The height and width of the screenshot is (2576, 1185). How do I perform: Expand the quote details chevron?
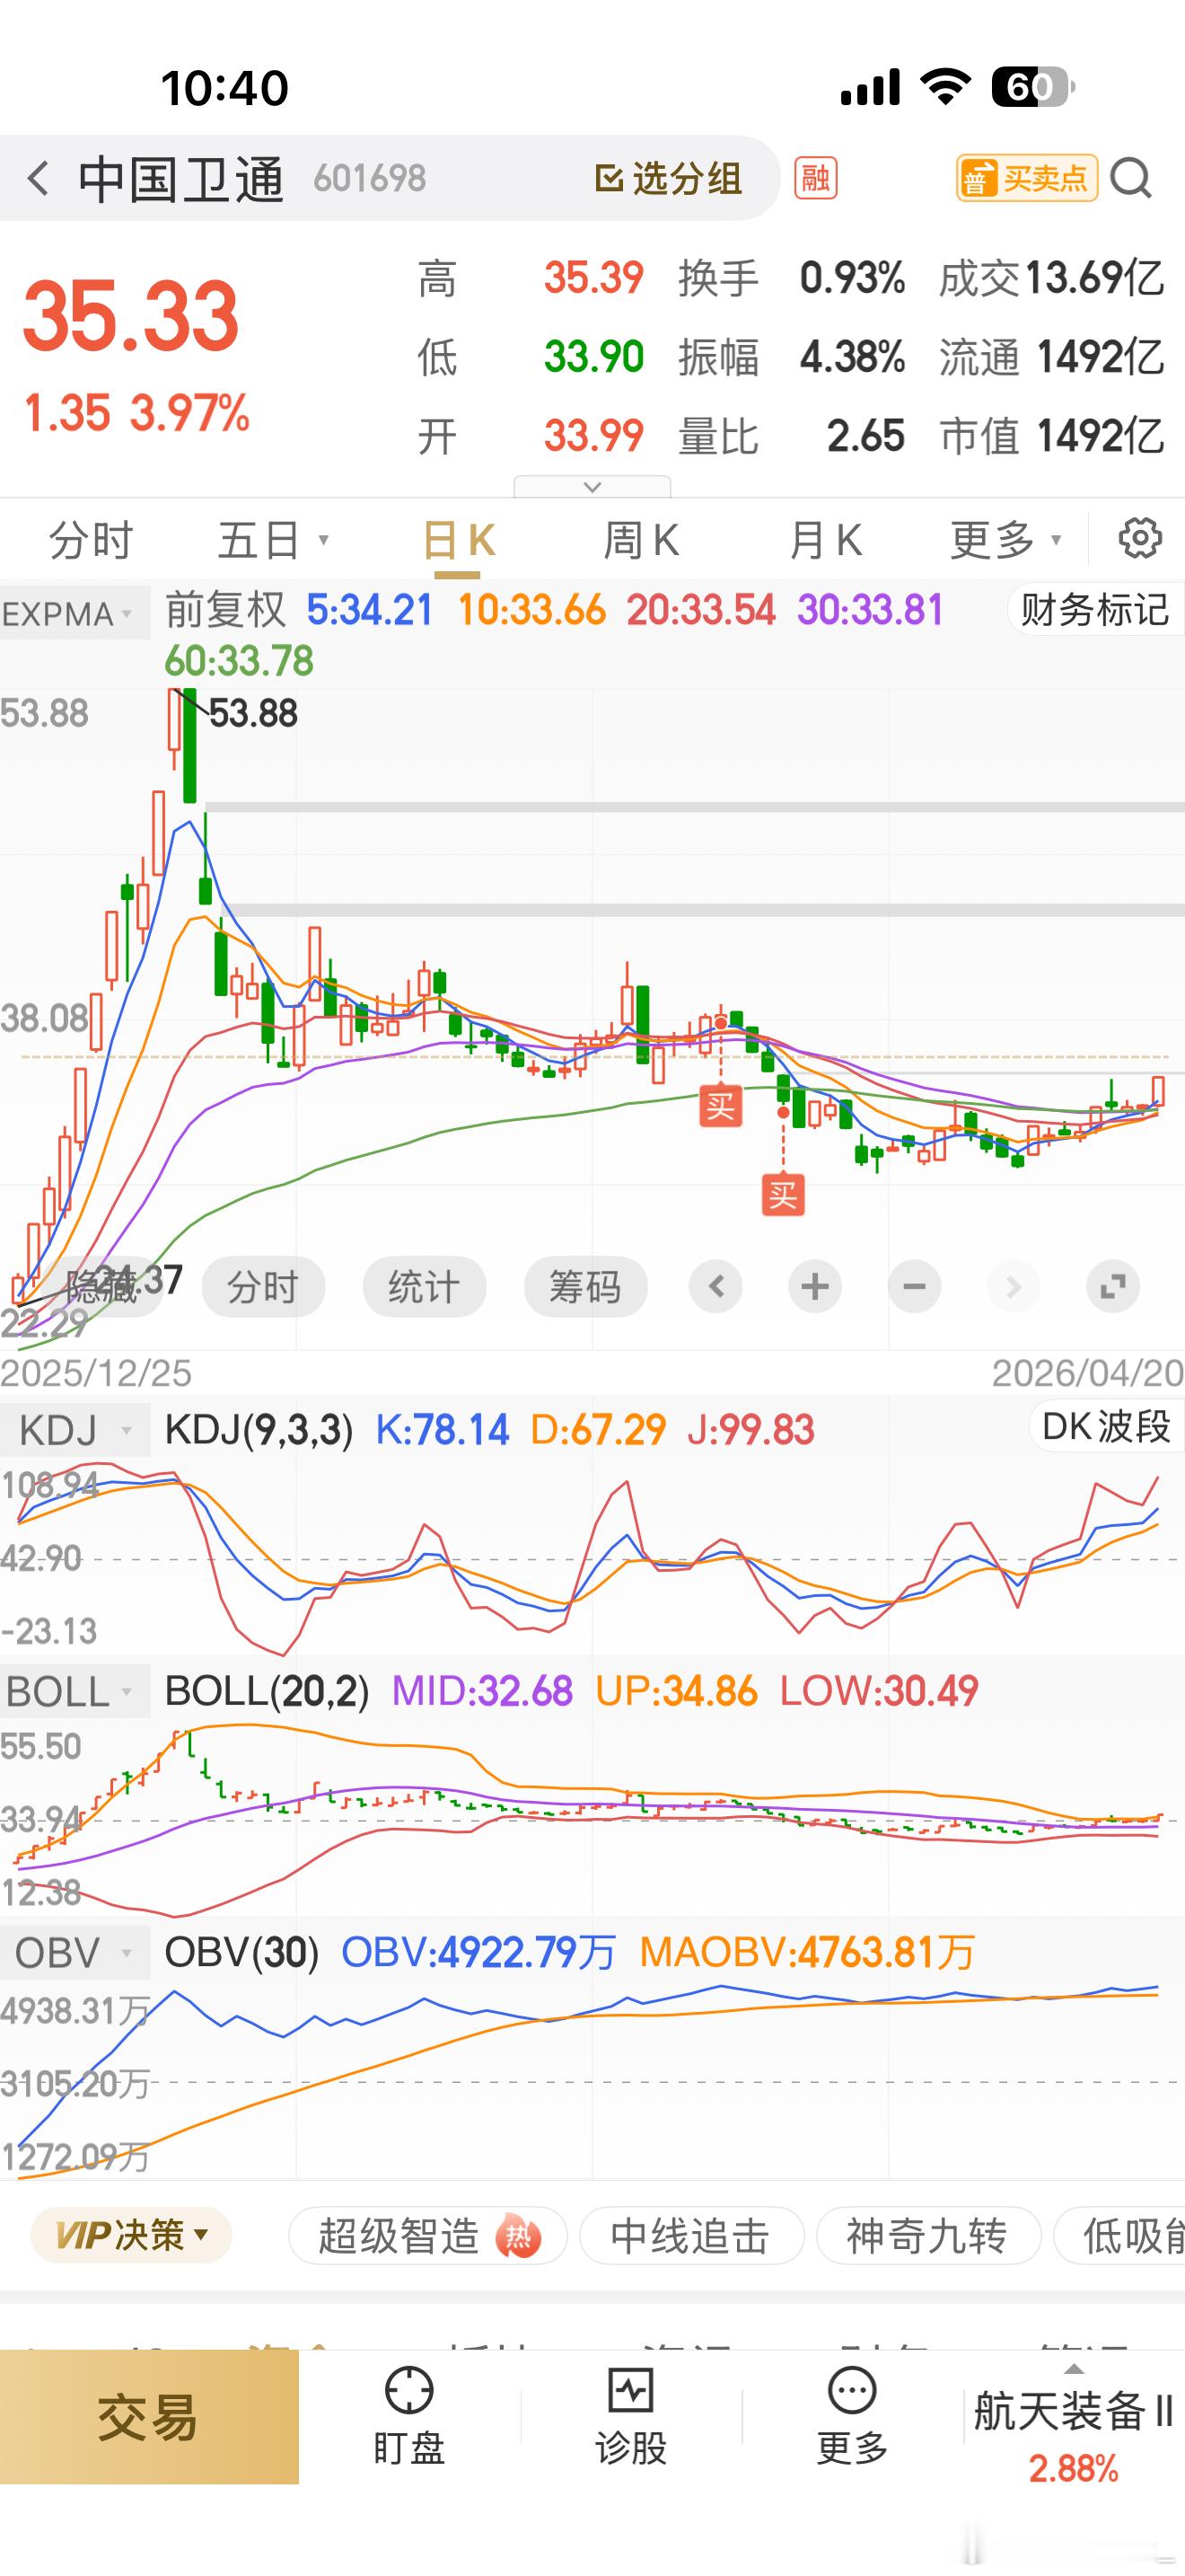592,487
